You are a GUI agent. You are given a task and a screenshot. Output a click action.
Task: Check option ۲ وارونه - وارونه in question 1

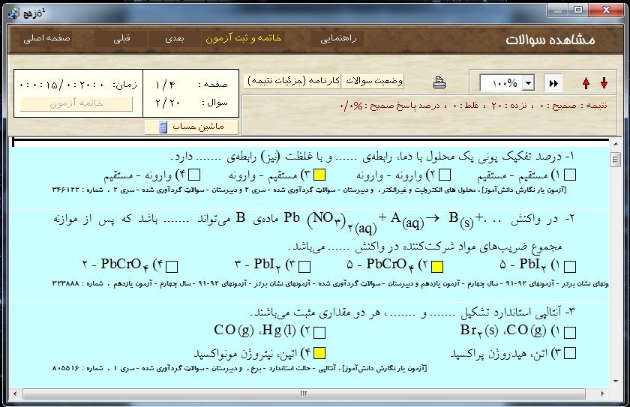coord(444,175)
